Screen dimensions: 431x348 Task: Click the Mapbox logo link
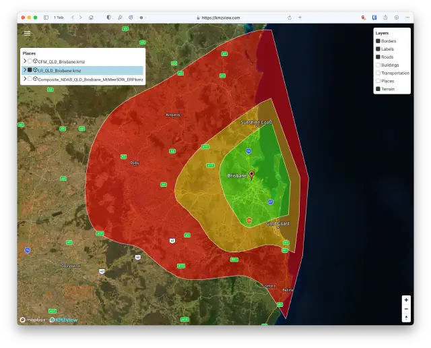click(x=32, y=320)
